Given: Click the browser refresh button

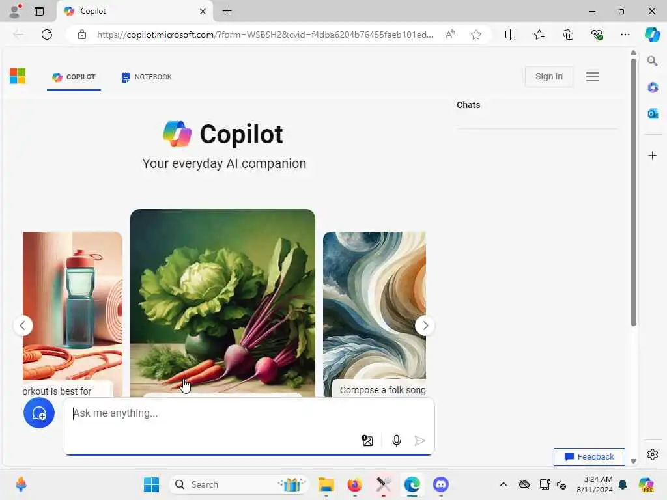Looking at the screenshot, I should coord(47,35).
